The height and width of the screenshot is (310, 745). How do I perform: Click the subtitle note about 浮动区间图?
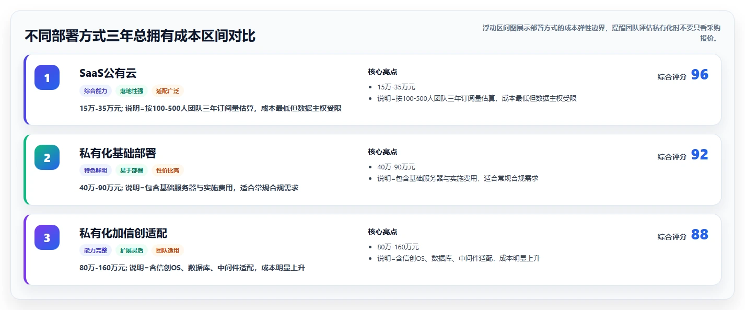(601, 33)
